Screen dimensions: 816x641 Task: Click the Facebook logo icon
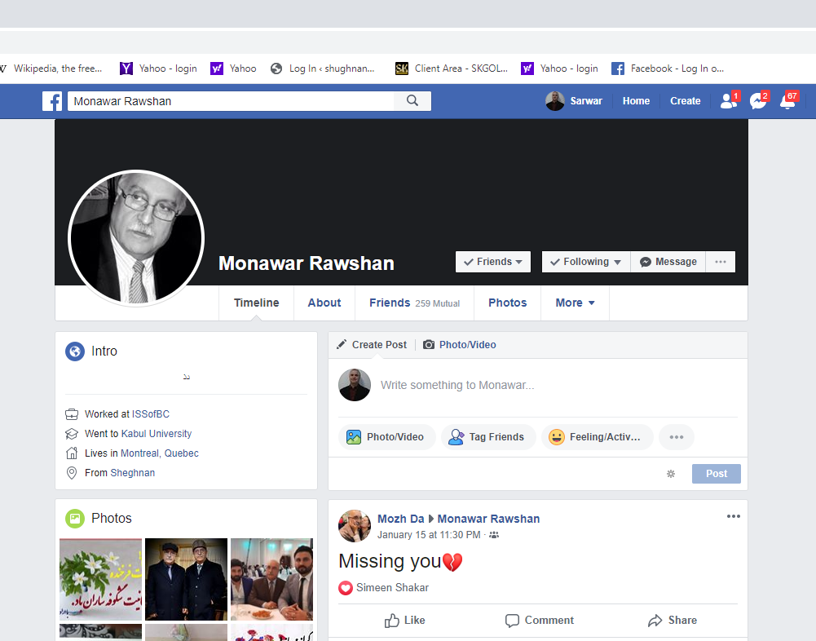pyautogui.click(x=52, y=101)
